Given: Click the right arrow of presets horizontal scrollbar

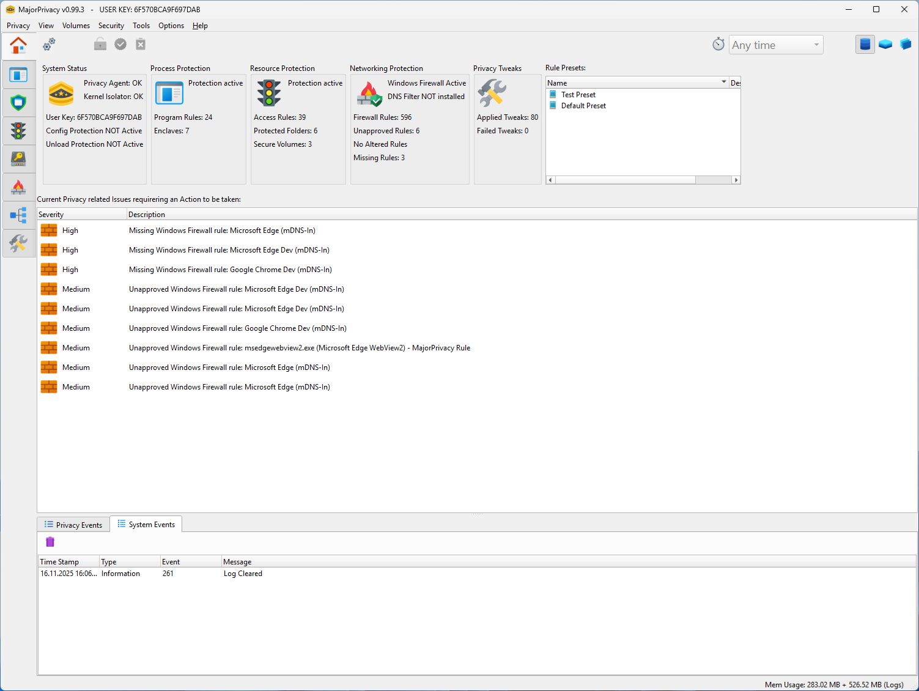Looking at the screenshot, I should pyautogui.click(x=736, y=180).
